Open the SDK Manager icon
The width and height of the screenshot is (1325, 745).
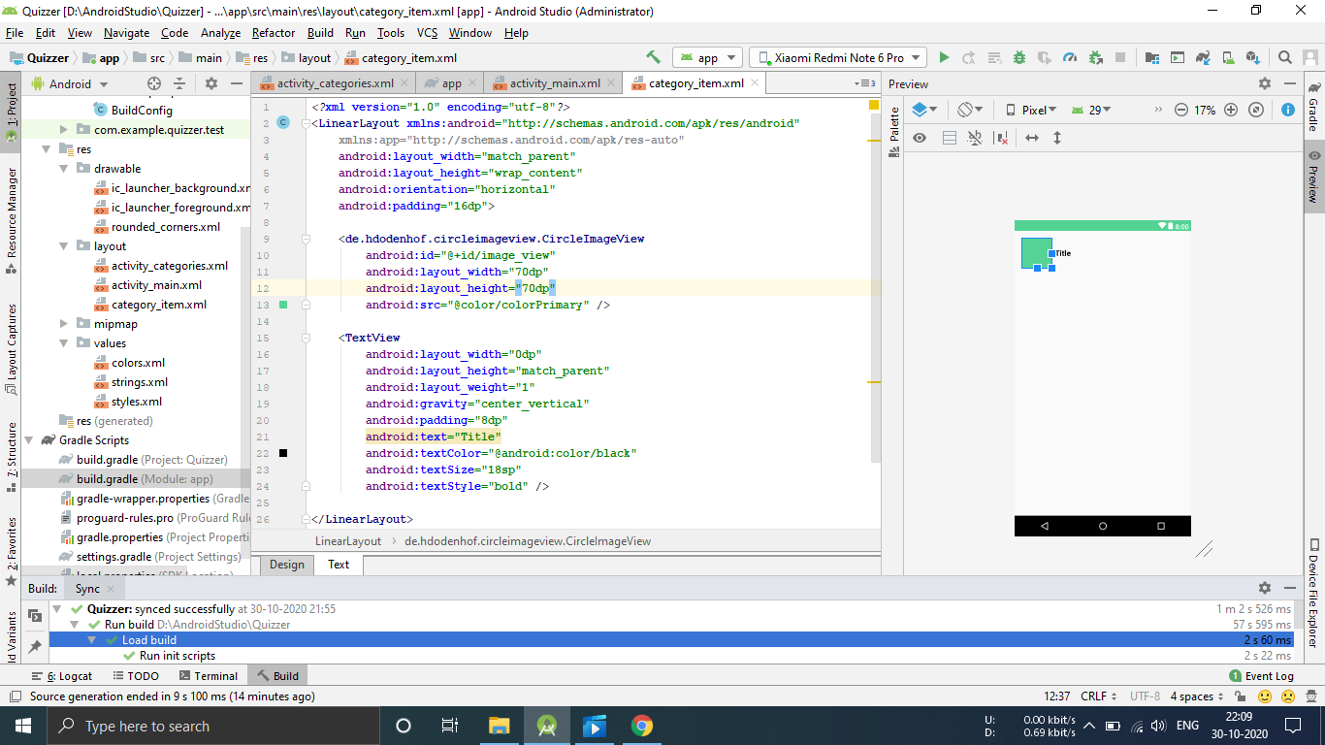point(1251,57)
